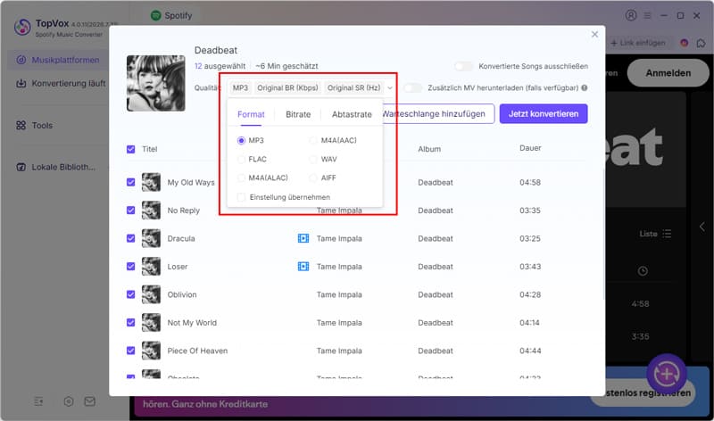
Task: Select the M4A(ALAC) format radio button
Action: pyautogui.click(x=241, y=178)
